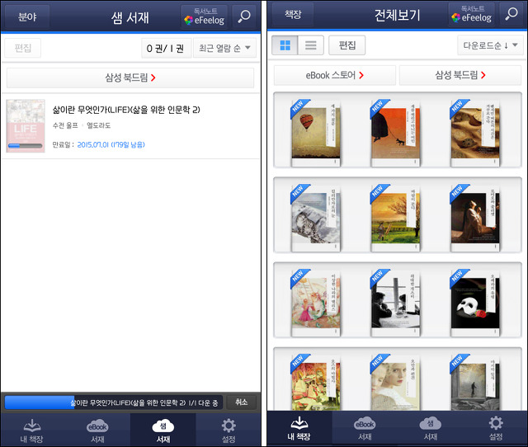Open the eBook 스토어 link

(x=335, y=75)
